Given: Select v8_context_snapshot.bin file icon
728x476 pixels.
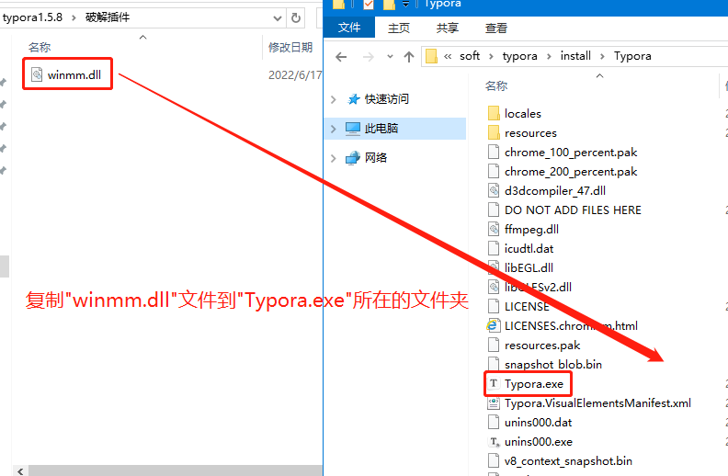Looking at the screenshot, I should 494,460.
